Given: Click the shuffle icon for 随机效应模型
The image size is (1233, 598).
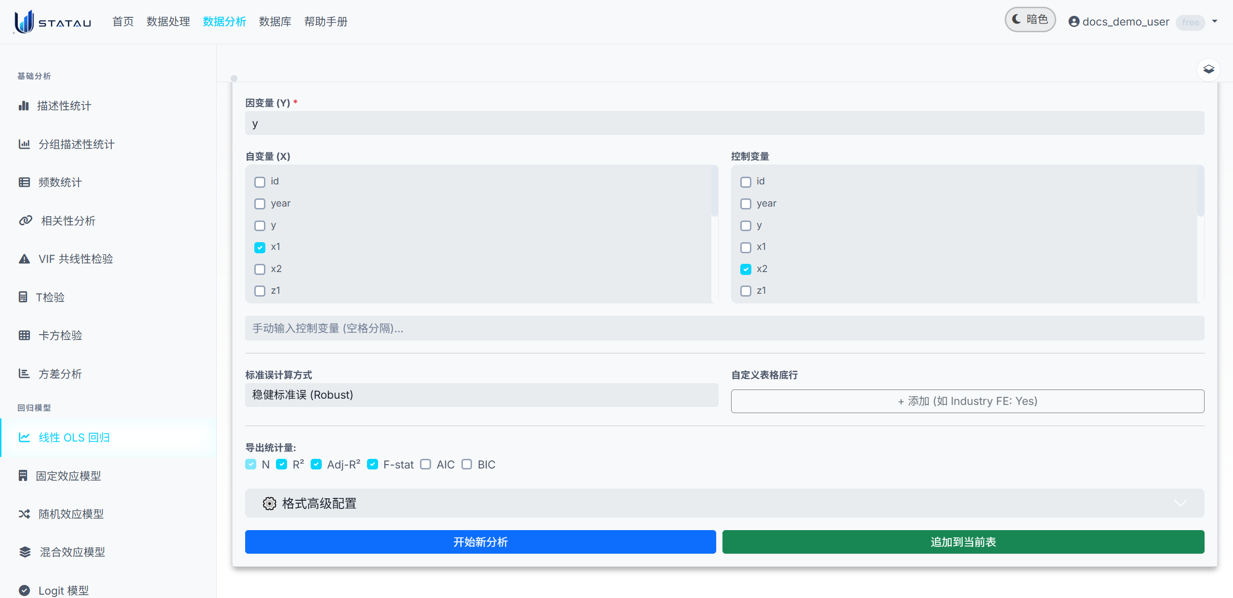Looking at the screenshot, I should 24,514.
